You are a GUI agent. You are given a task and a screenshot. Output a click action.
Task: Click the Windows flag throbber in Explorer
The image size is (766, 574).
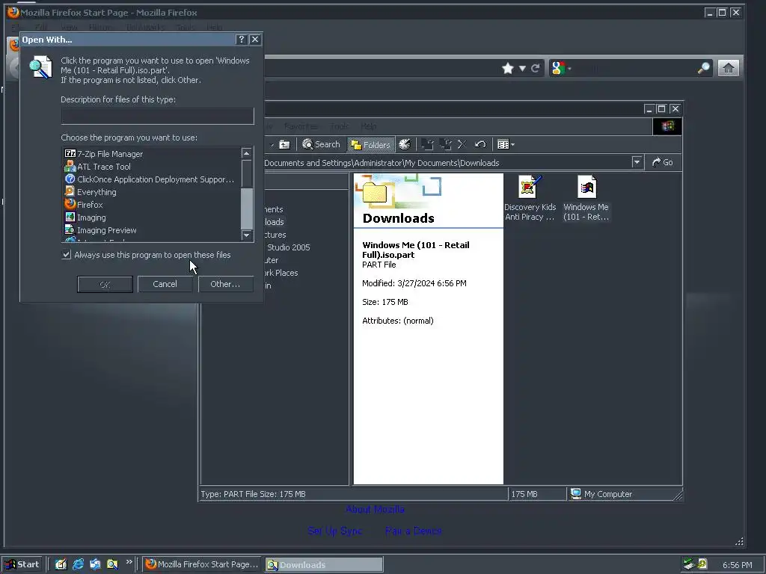point(667,126)
